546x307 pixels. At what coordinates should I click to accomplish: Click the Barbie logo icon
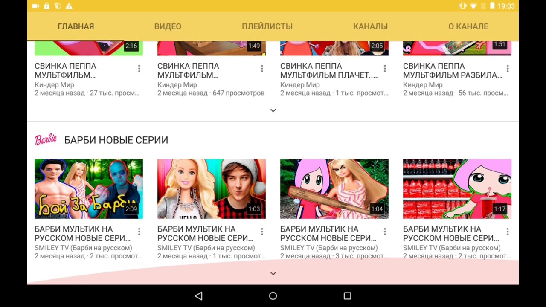pyautogui.click(x=46, y=139)
